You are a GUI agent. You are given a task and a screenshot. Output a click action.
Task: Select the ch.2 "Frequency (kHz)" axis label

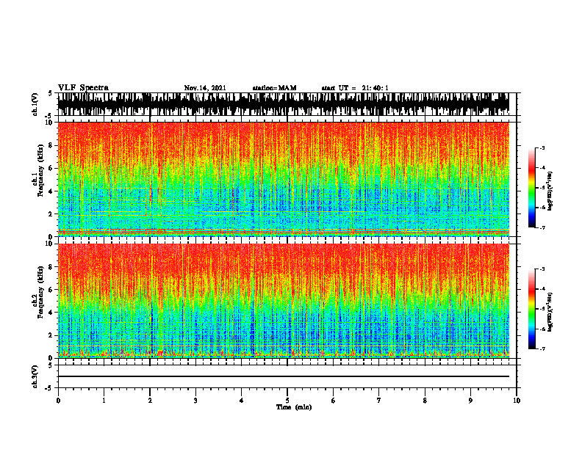click(x=40, y=292)
